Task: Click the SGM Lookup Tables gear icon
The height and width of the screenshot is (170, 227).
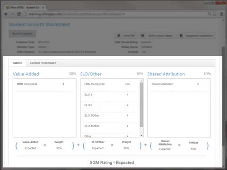Action: coord(142,36)
